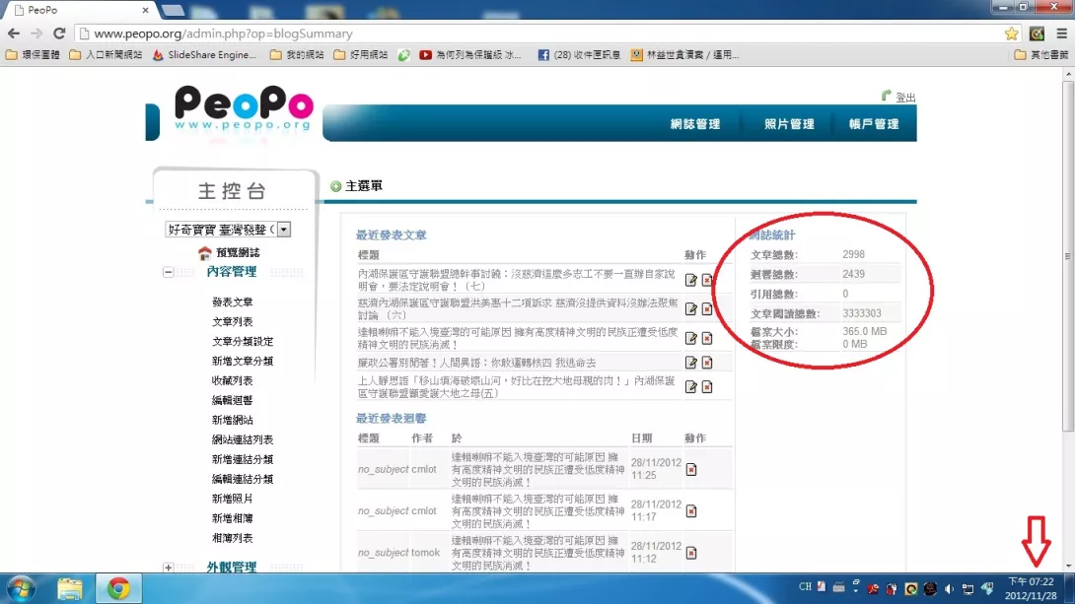This screenshot has width=1075, height=604.
Task: Edit the article 上人靜思語「移山填海破壞山河」
Action: pos(691,387)
